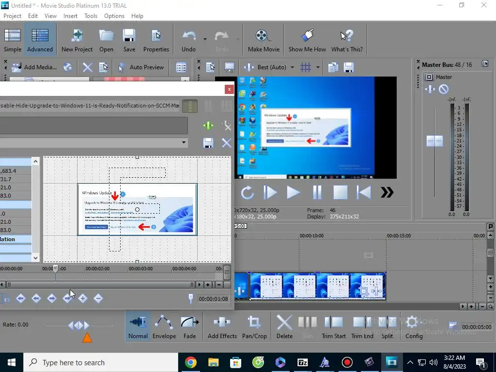
Task: Create keyframe with plus diamond button
Action: 82,298
